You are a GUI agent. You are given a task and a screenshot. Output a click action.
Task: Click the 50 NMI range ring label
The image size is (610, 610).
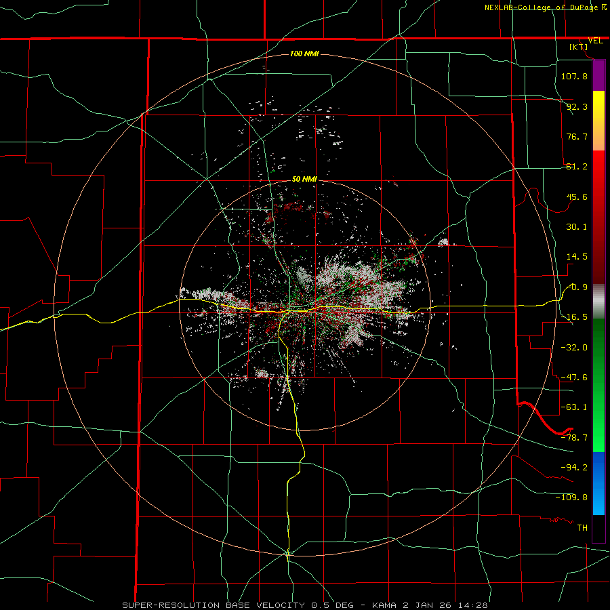(x=304, y=179)
